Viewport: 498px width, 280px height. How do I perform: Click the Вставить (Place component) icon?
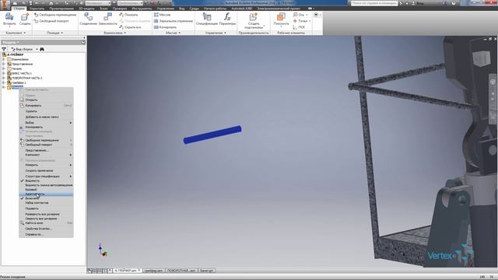point(9,19)
